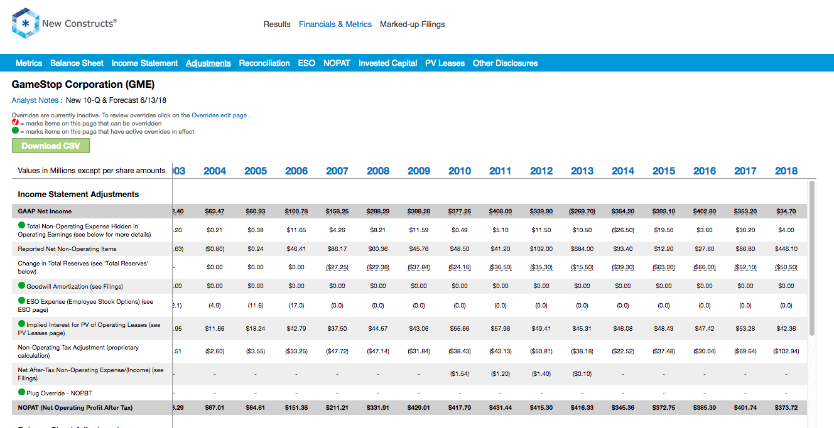Screen dimensions: 834x428
Task: Click NOPAT value $67.01
Action: [x=215, y=408]
